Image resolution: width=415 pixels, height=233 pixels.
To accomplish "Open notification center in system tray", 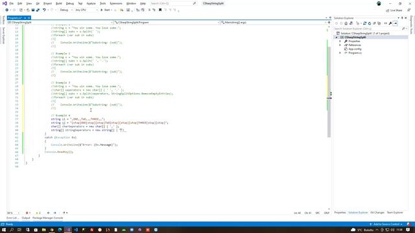I will tap(408, 230).
